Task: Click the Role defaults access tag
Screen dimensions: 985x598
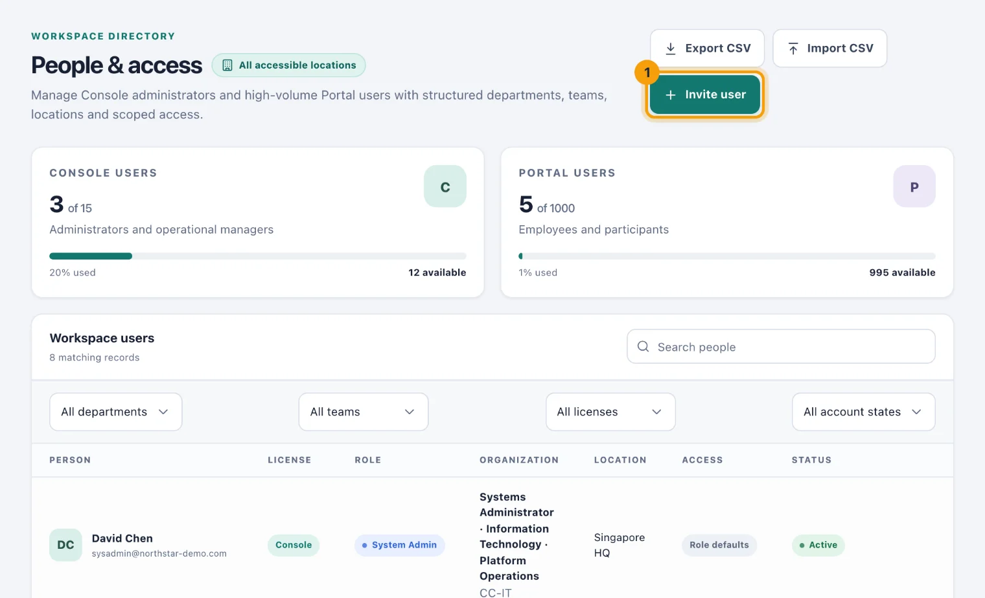Action: click(x=719, y=545)
